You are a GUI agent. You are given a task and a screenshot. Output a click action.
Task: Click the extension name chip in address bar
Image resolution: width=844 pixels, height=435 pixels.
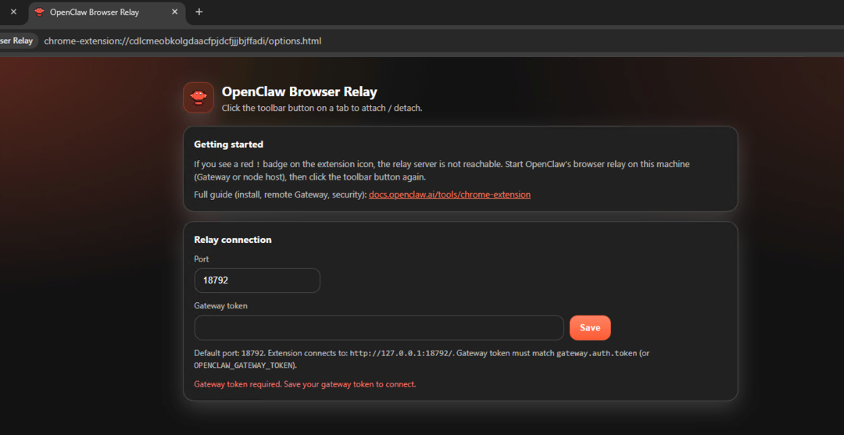point(18,41)
